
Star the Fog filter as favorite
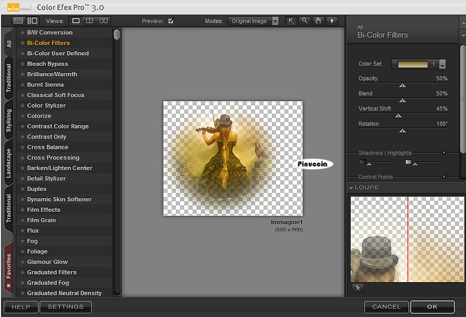pos(23,241)
